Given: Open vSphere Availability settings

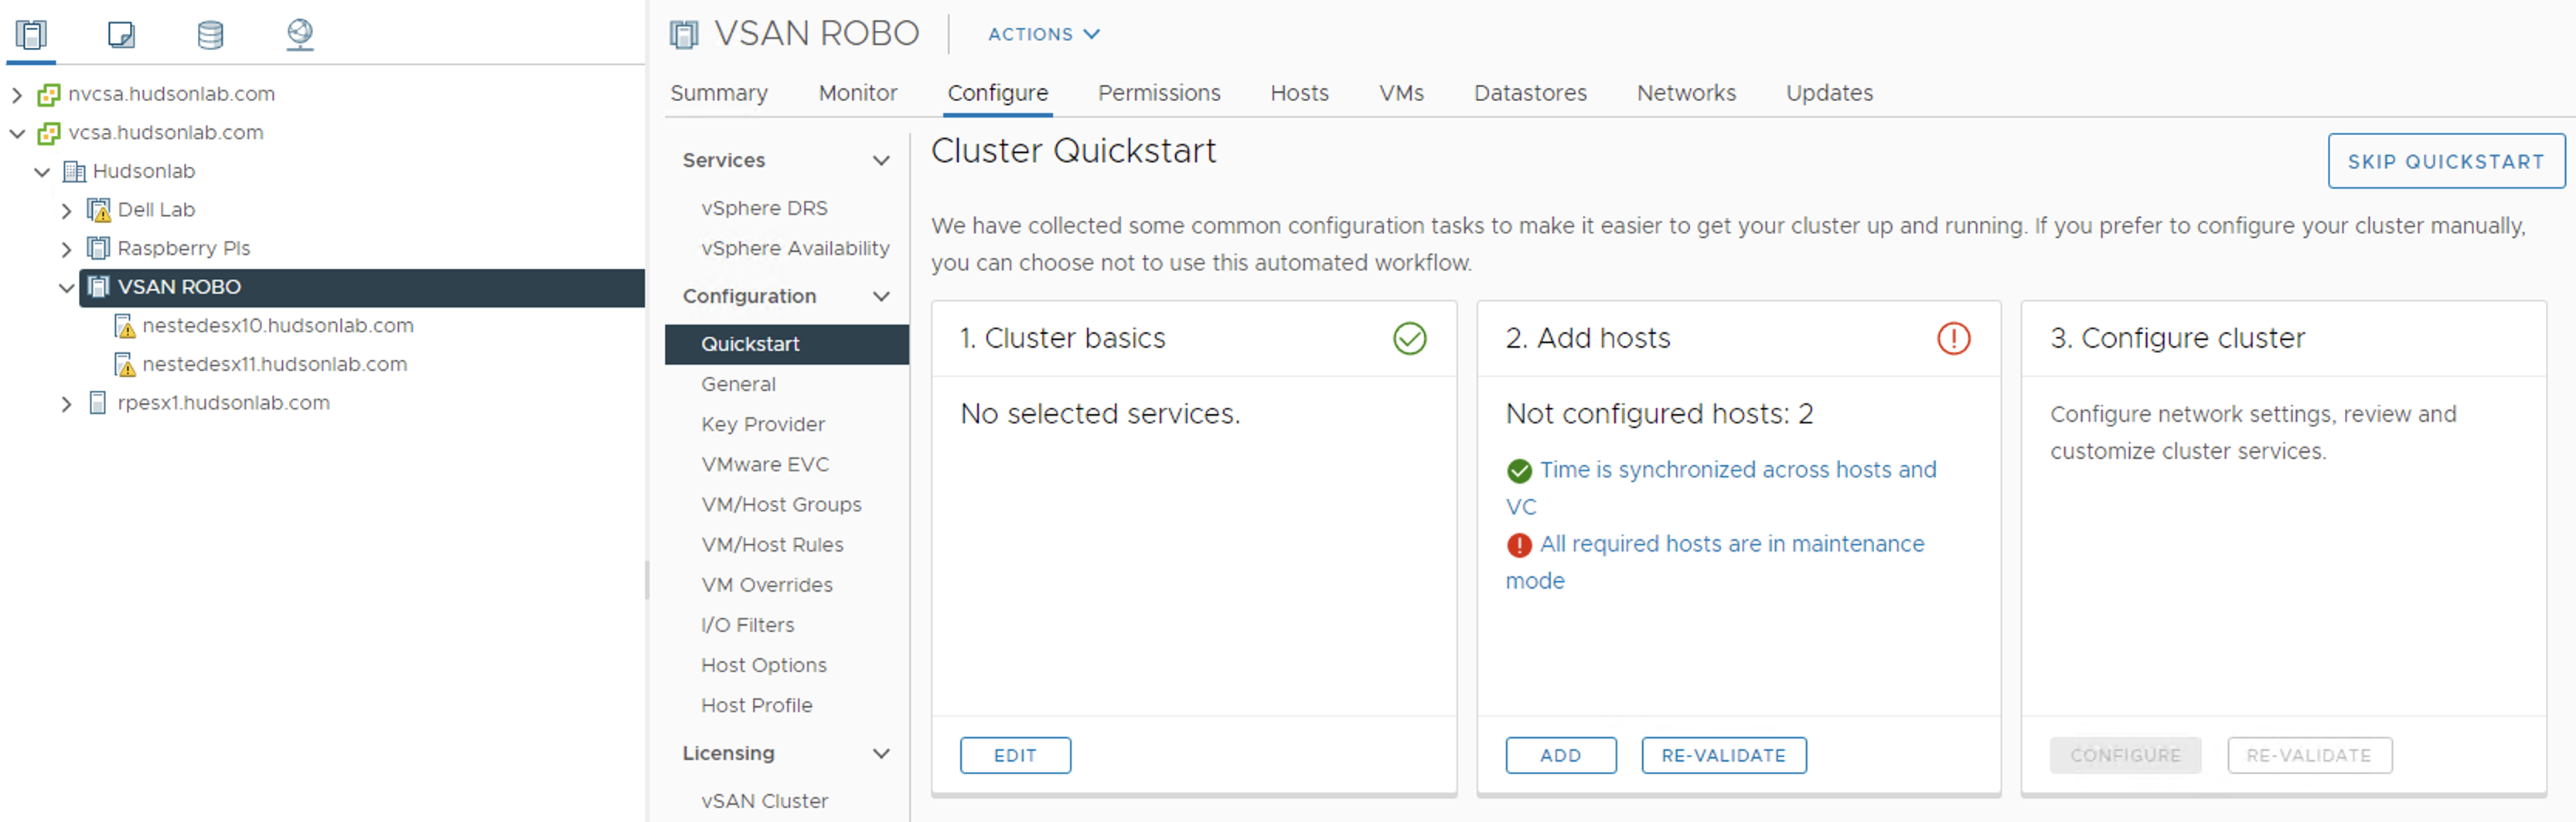Looking at the screenshot, I should 795,248.
